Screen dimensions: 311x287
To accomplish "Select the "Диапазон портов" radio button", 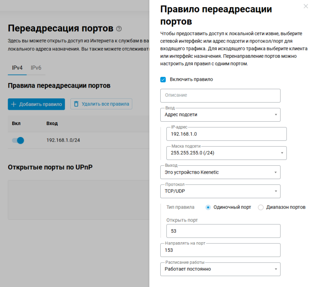I will tap(261, 207).
